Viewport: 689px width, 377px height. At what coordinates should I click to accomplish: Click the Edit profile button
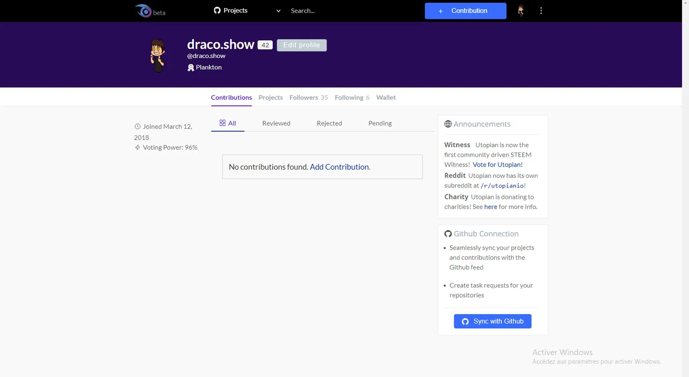[301, 45]
